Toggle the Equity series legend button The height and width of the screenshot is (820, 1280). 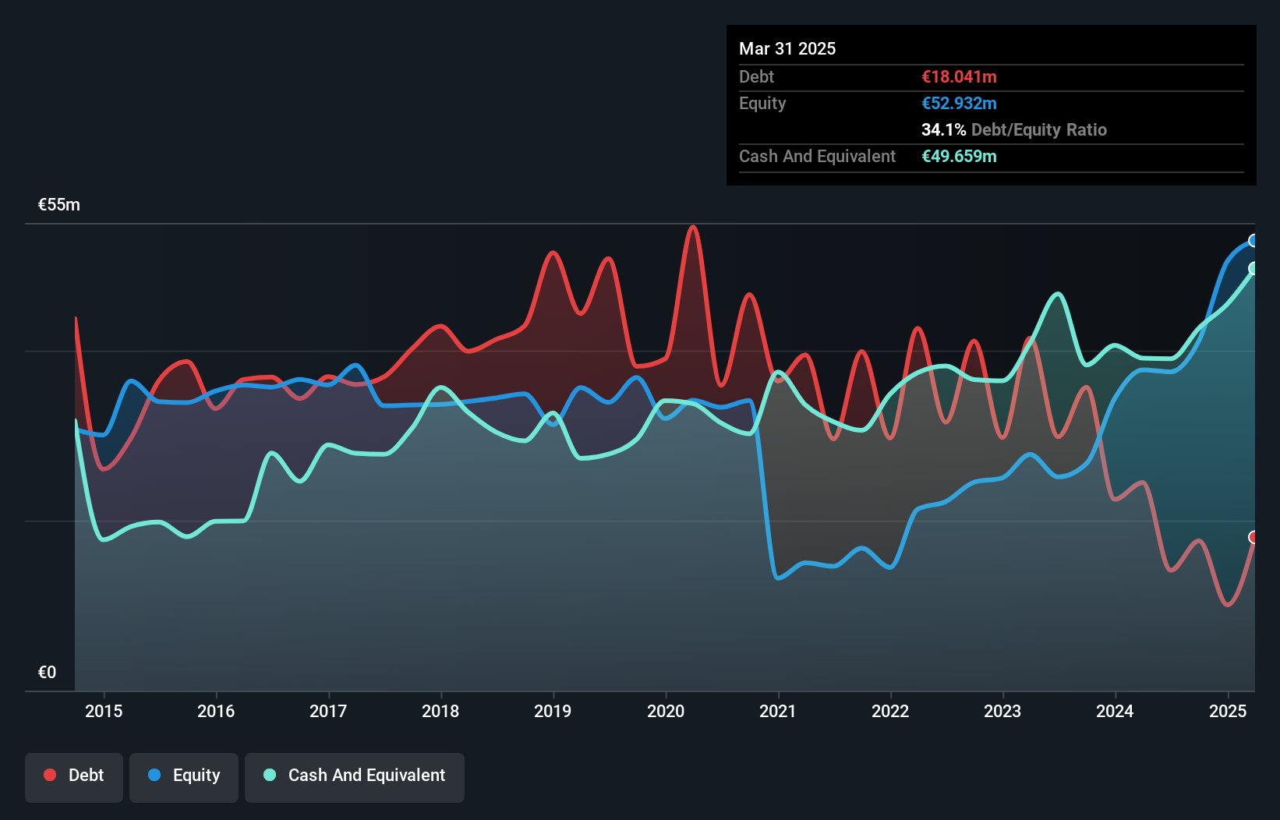pyautogui.click(x=184, y=777)
